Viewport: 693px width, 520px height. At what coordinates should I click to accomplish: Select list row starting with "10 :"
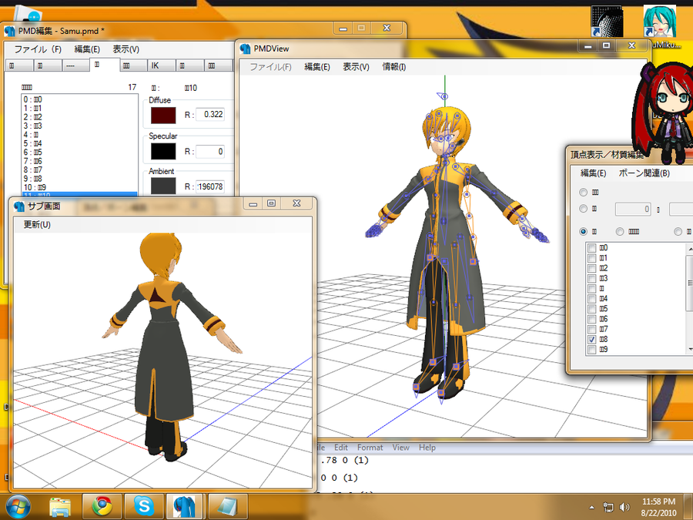(79, 187)
